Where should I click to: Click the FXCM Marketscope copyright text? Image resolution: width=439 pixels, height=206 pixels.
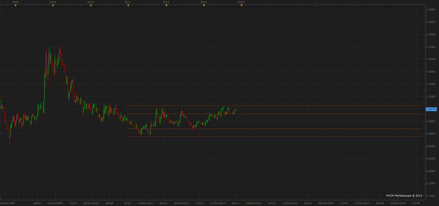point(404,195)
